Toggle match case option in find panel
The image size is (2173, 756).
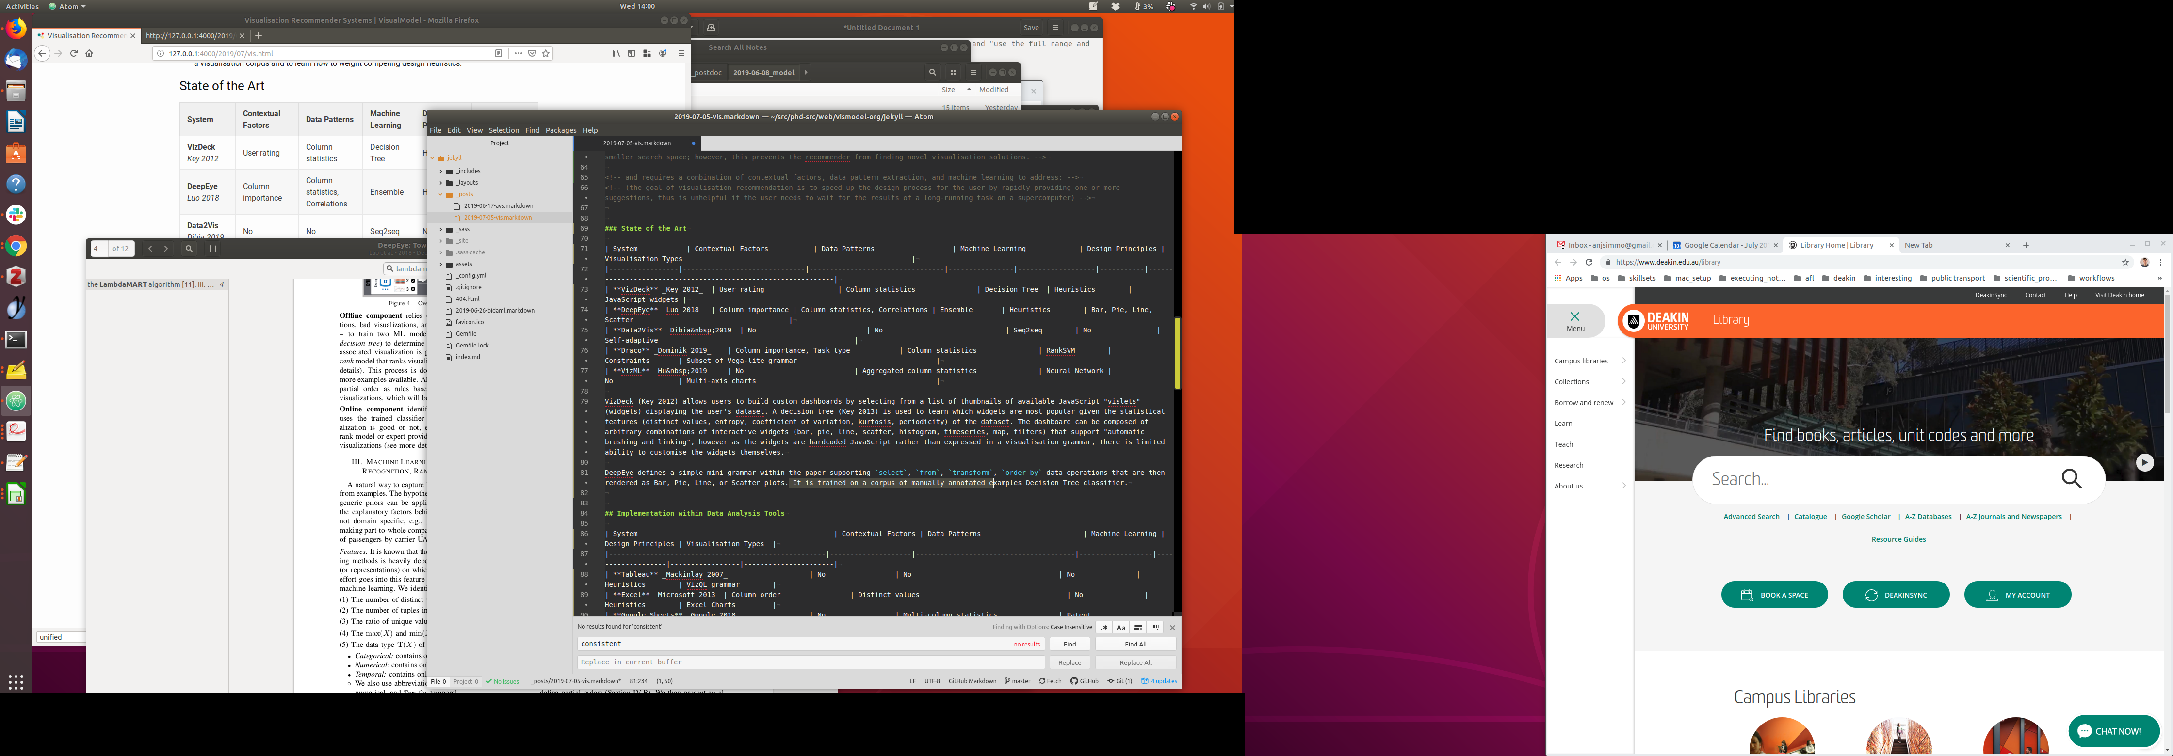1121,627
